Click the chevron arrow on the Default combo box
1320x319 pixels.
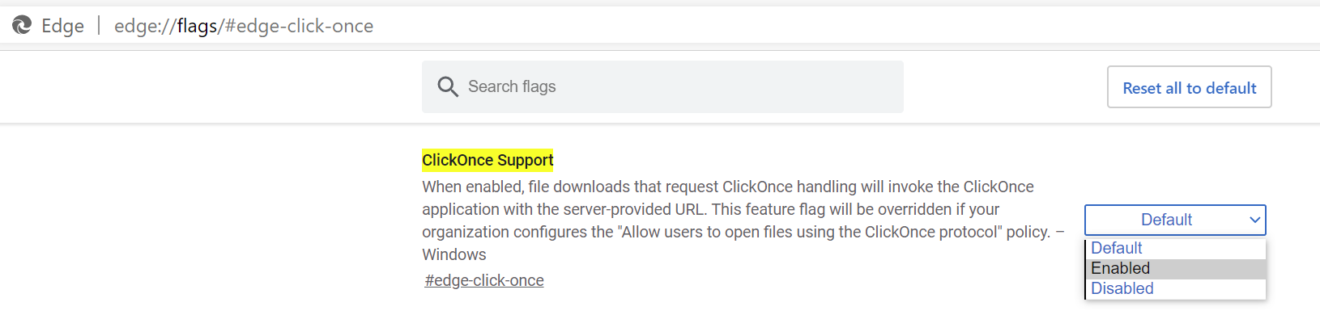1254,220
